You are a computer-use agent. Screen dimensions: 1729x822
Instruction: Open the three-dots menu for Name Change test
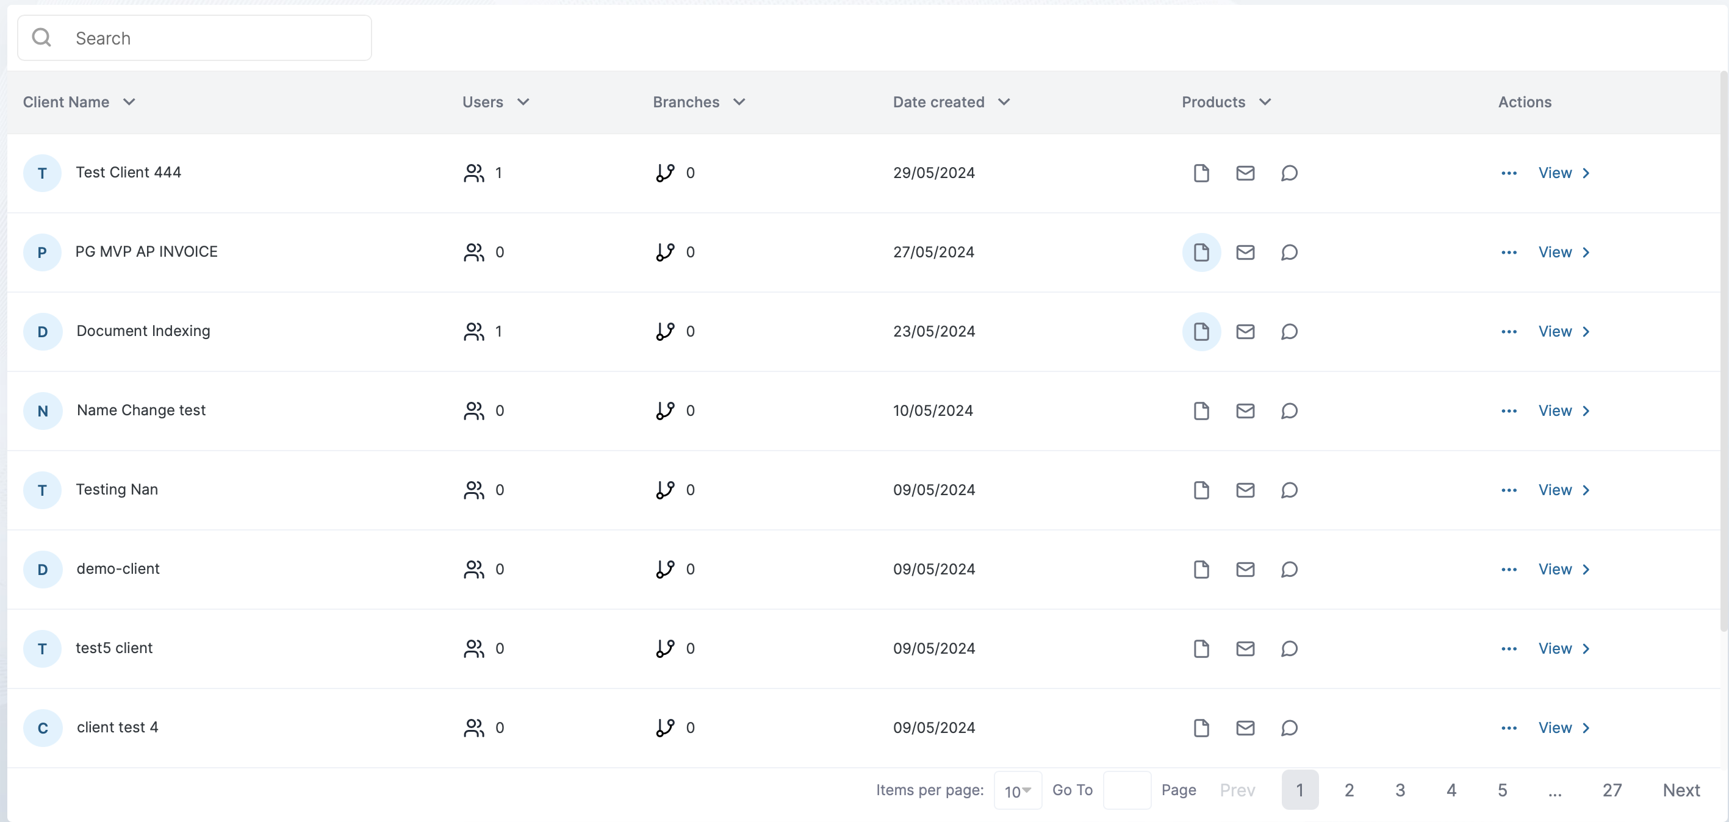(1509, 410)
